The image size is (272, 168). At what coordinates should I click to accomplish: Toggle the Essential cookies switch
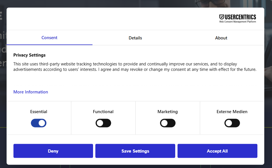(x=39, y=123)
